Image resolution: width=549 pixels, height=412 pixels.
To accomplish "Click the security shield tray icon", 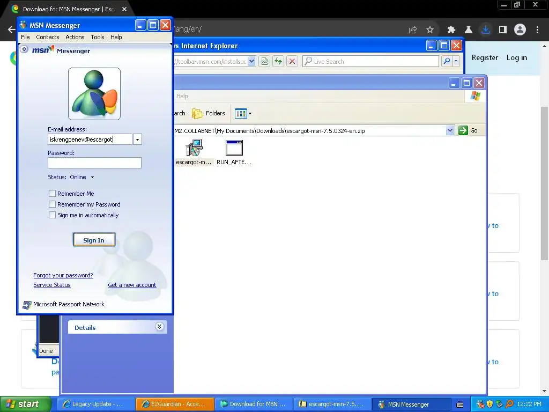I will point(490,404).
